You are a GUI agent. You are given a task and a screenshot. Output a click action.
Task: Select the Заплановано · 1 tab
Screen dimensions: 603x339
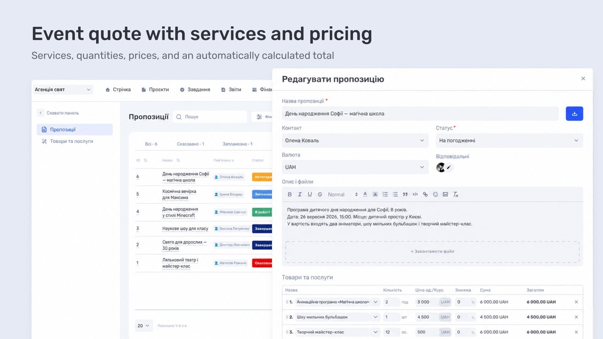237,144
